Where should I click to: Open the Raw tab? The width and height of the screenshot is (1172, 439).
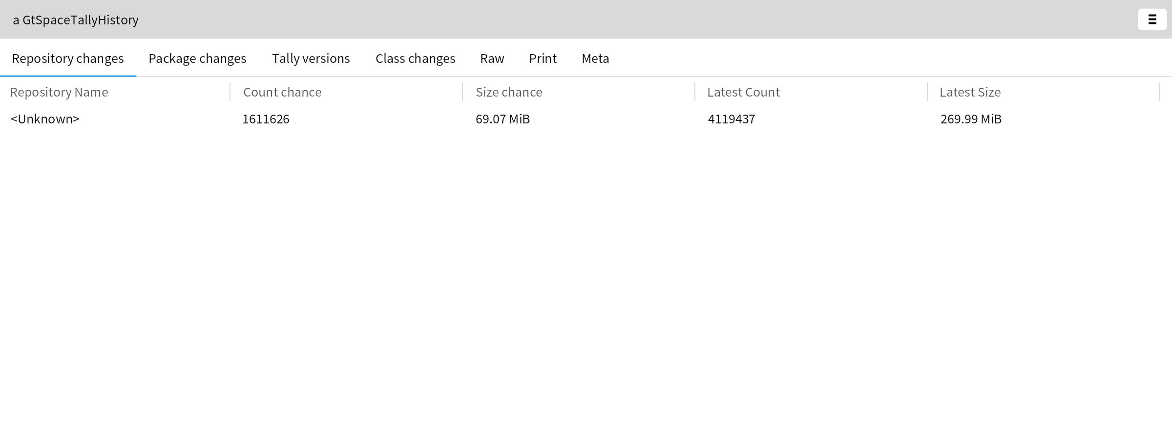point(492,59)
